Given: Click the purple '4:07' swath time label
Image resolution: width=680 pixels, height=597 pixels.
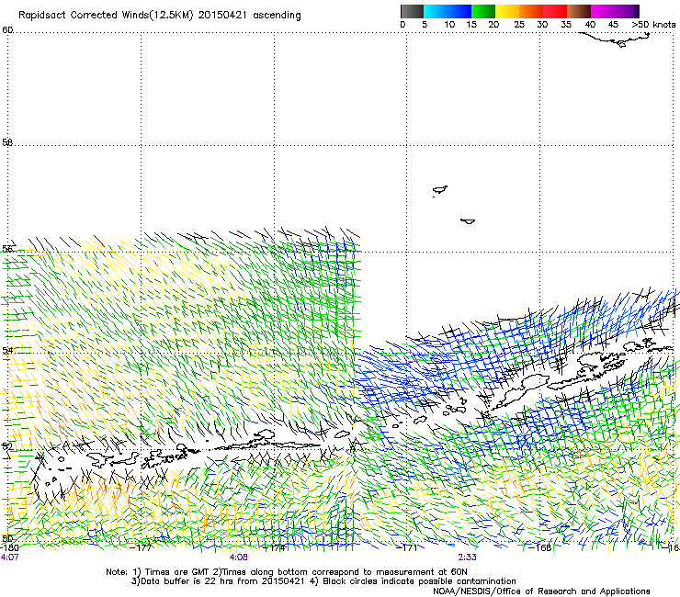Looking at the screenshot, I should point(9,558).
